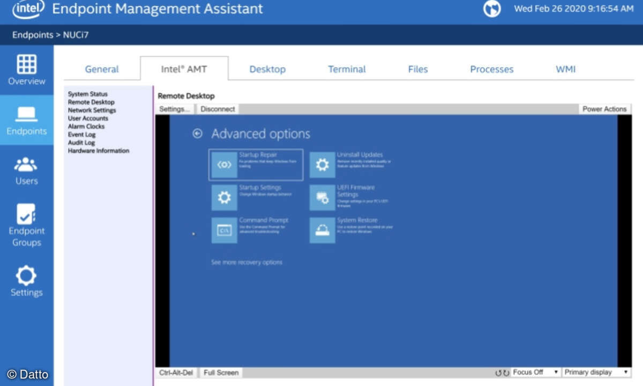643x386 pixels.
Task: Switch to the Intel AMT tab
Action: pyautogui.click(x=184, y=69)
